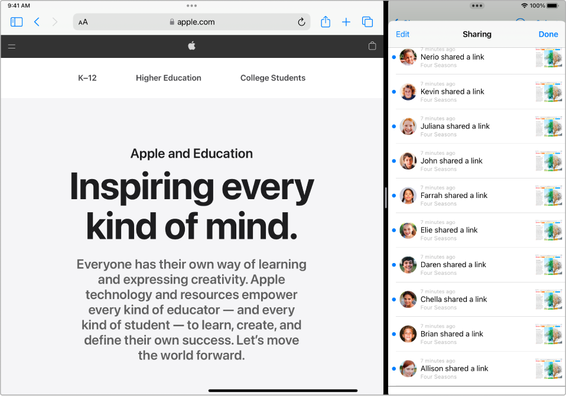Open the hamburger navigation menu
Screen dimensions: 566x396
point(12,46)
